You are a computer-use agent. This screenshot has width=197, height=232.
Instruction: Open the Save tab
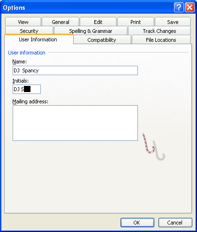tap(173, 22)
